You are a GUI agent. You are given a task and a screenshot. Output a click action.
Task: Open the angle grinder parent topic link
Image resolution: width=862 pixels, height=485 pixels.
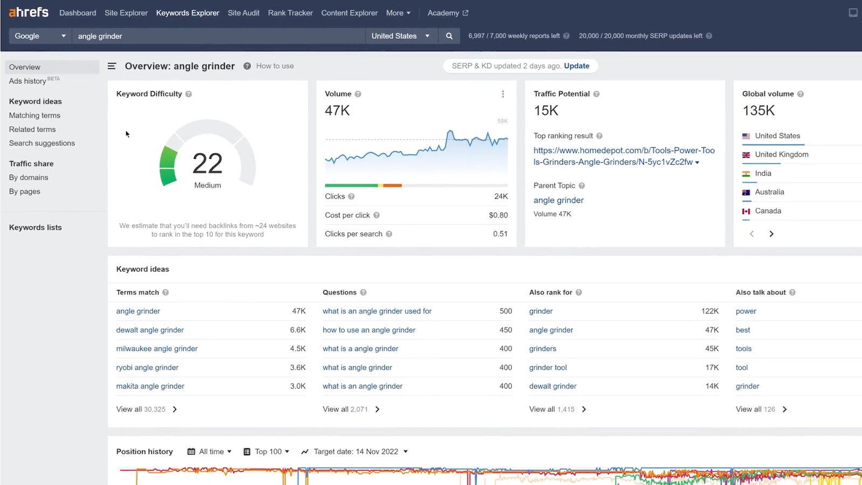click(559, 200)
